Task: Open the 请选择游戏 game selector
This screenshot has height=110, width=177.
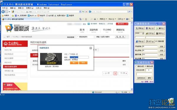Action: click(x=85, y=37)
